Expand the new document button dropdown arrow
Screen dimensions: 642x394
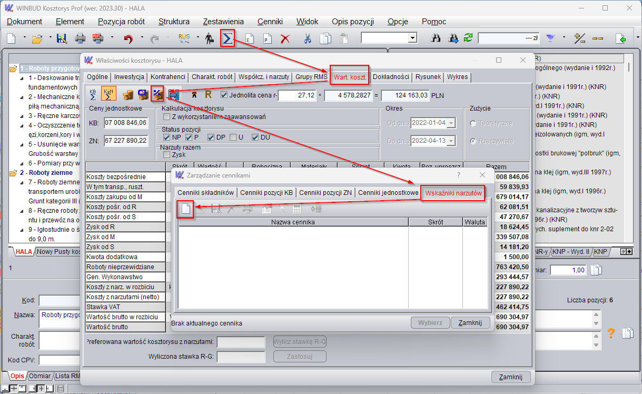[26, 38]
